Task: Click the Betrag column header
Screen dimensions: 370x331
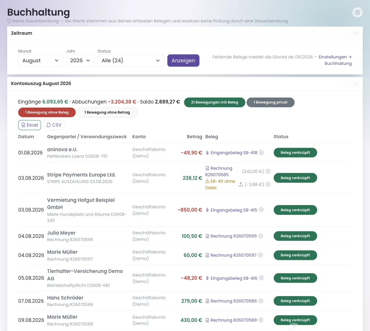Action: click(x=195, y=137)
